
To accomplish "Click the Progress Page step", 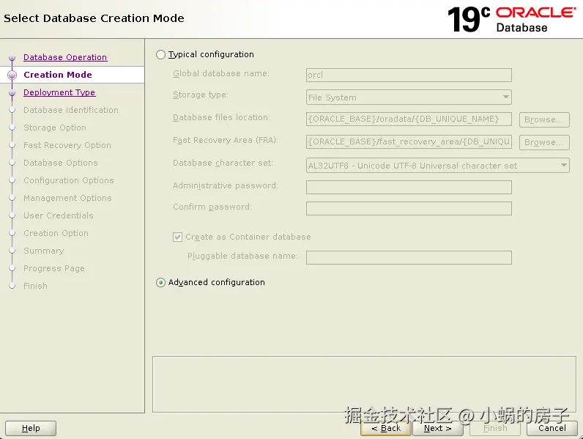I will (x=54, y=269).
